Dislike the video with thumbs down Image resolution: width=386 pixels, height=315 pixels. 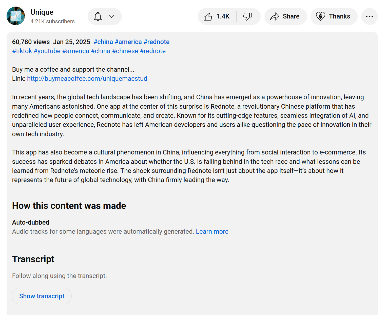(247, 16)
